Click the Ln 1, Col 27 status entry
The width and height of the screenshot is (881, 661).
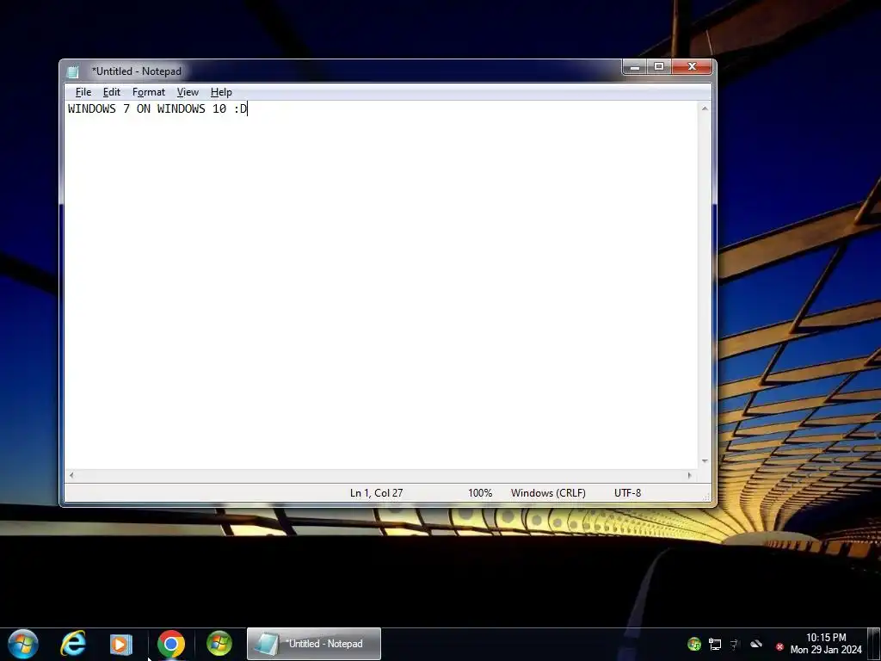(377, 493)
